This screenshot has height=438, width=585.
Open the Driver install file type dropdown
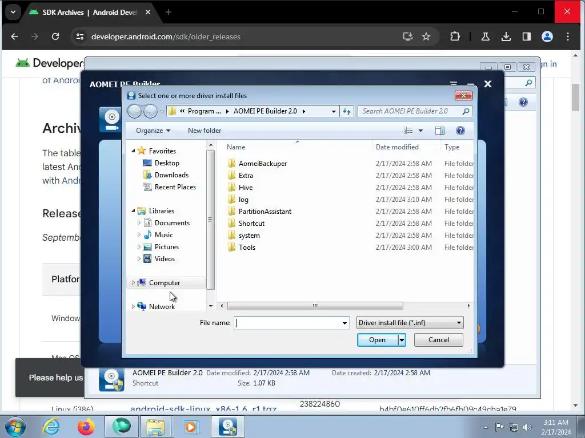[x=410, y=323]
